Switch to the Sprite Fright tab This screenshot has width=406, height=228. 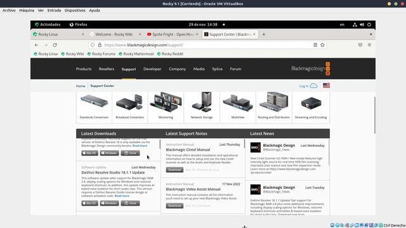tap(171, 34)
